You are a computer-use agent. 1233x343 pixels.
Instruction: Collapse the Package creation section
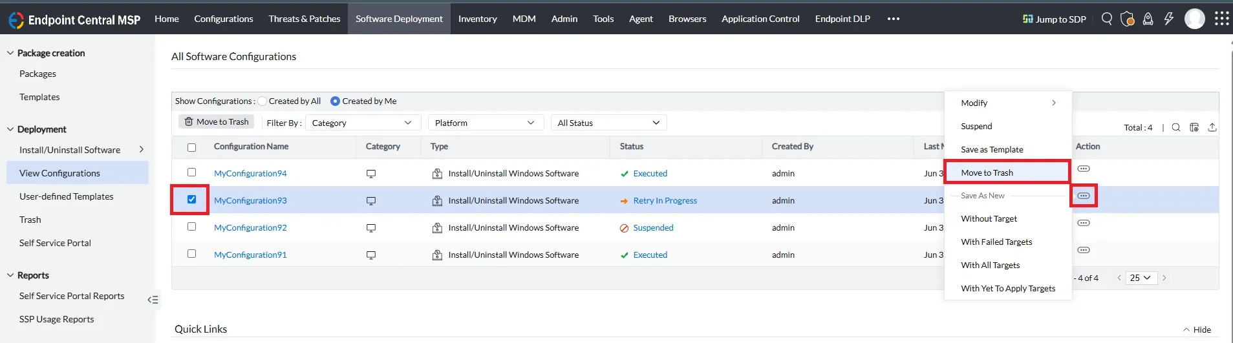(10, 53)
